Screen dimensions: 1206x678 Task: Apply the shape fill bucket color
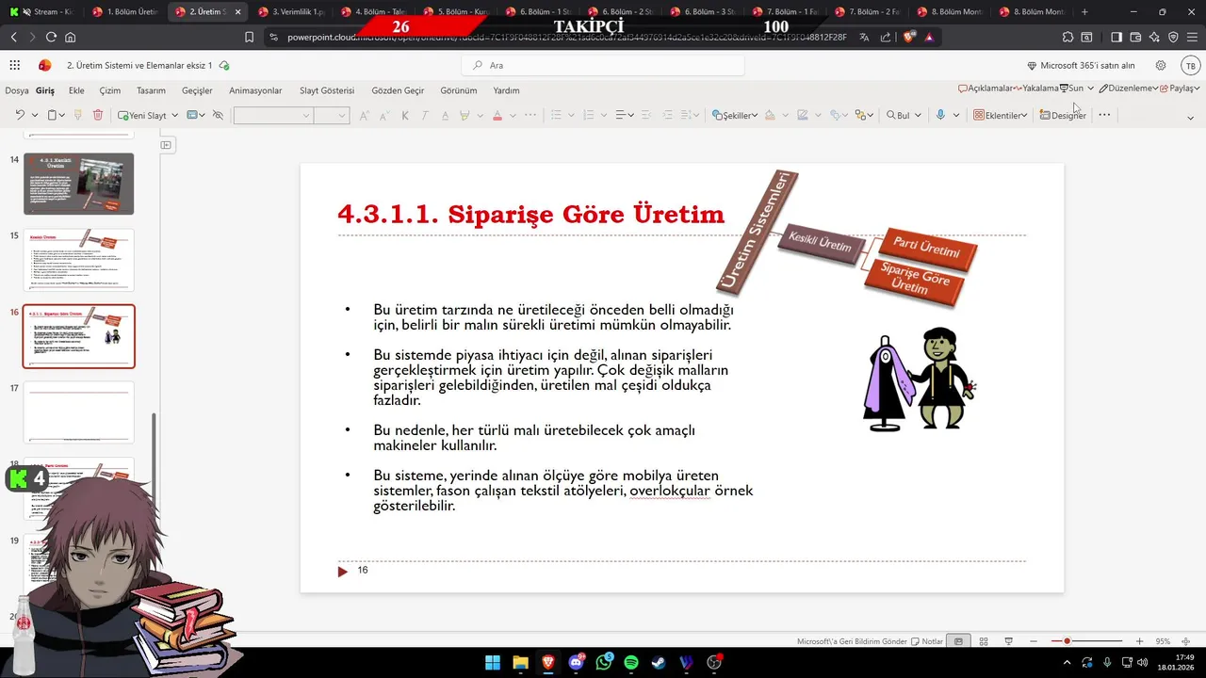tap(770, 115)
